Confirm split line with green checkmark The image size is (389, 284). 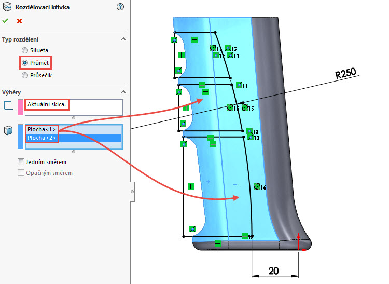(5, 21)
